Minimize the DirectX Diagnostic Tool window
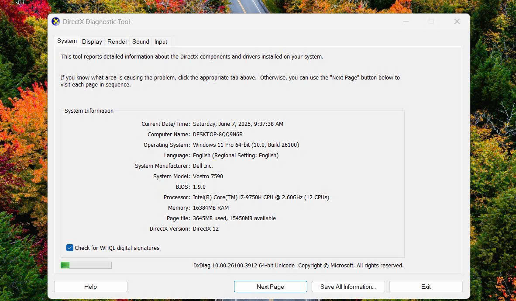This screenshot has width=516, height=301. (406, 21)
